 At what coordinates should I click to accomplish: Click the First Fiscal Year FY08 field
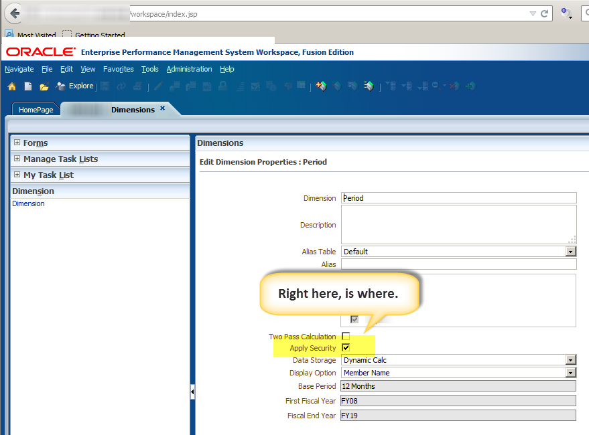coord(458,401)
